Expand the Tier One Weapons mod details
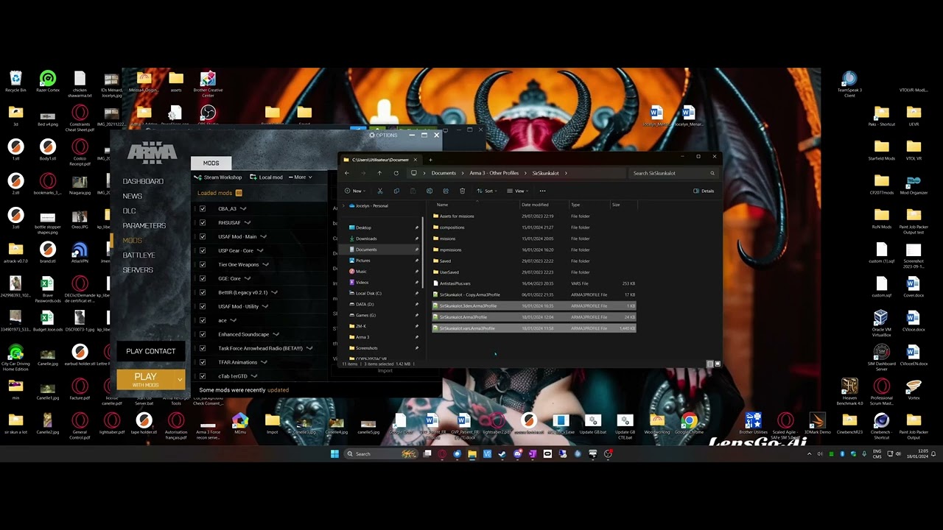 (265, 265)
